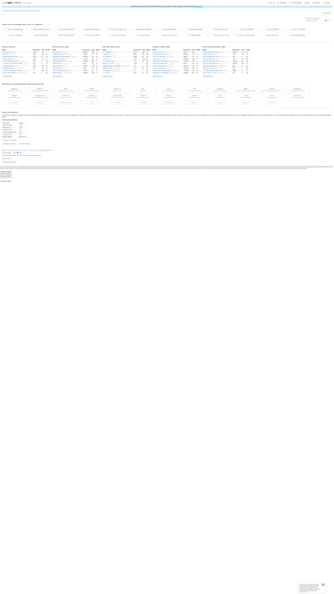Viewport: 334px width, 594px height.
Task: Click Show More under TOP Code Generating LLMs
Action: [208, 77]
